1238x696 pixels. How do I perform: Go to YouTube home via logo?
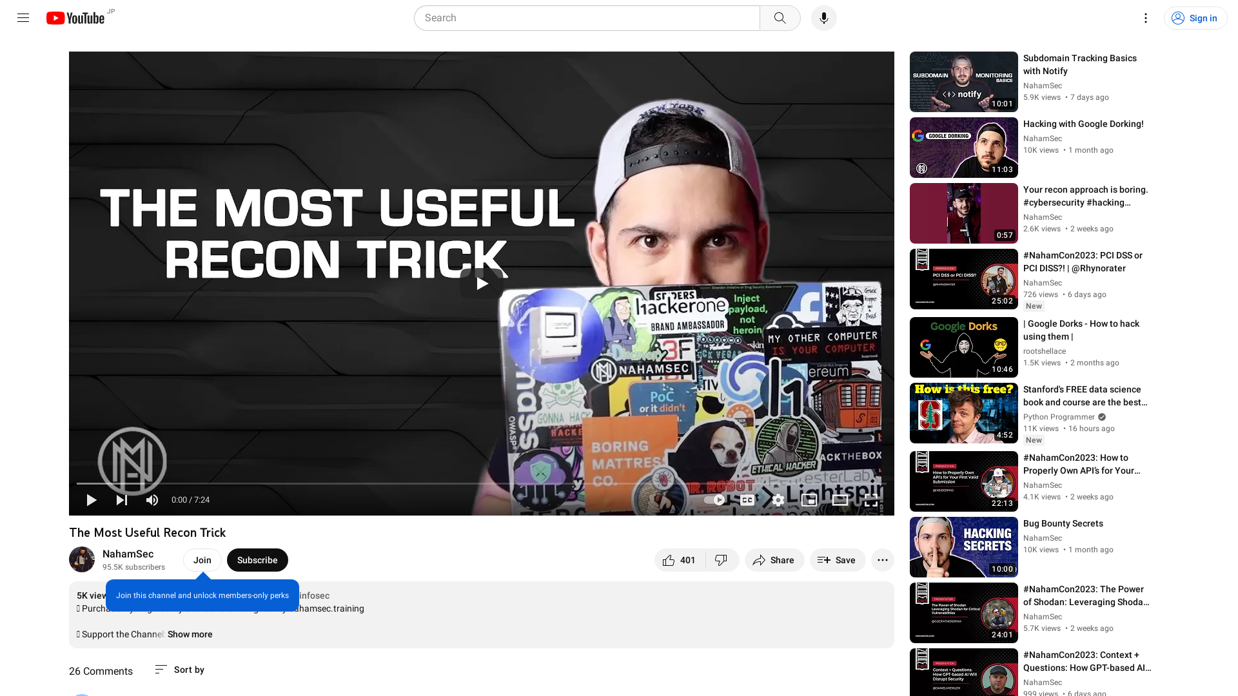click(75, 18)
